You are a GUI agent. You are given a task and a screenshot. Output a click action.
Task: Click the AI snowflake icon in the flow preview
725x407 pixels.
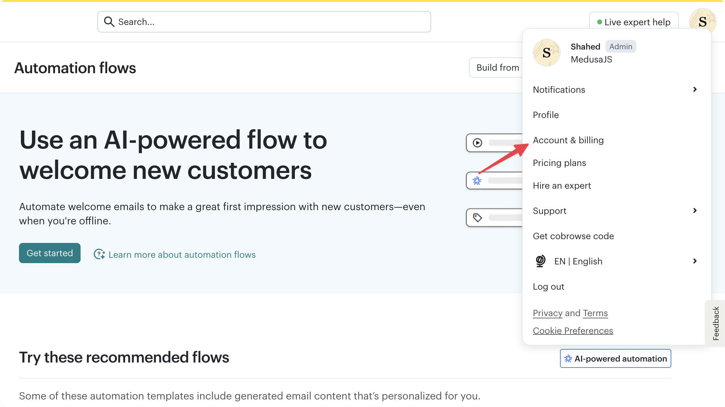(x=477, y=180)
